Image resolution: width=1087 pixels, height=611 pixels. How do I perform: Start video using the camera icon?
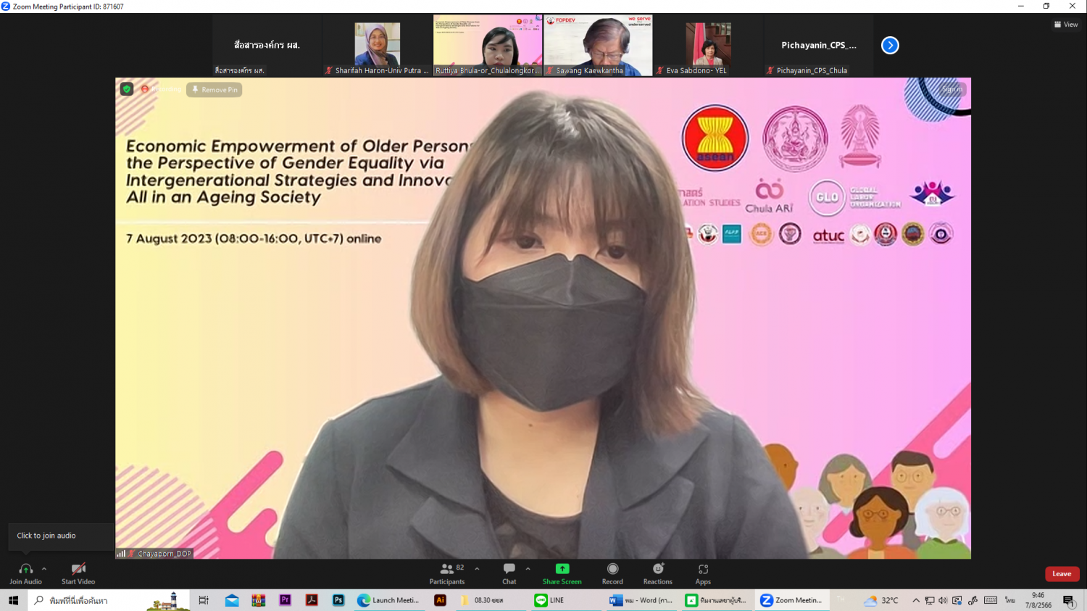pyautogui.click(x=78, y=570)
